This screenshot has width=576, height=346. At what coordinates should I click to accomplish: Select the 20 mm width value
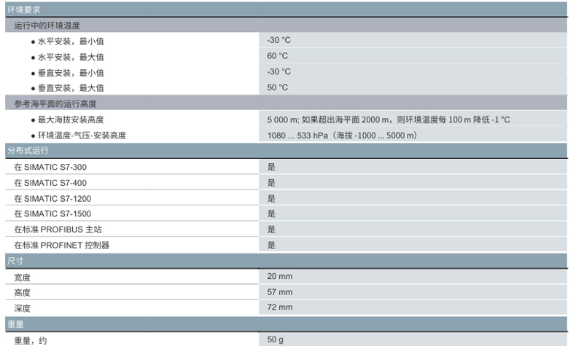click(x=280, y=277)
